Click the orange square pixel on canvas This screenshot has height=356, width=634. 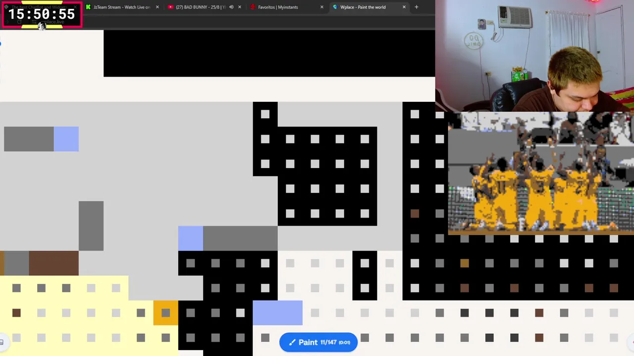(165, 312)
